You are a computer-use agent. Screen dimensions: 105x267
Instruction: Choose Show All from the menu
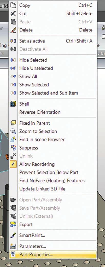[x=53, y=76]
